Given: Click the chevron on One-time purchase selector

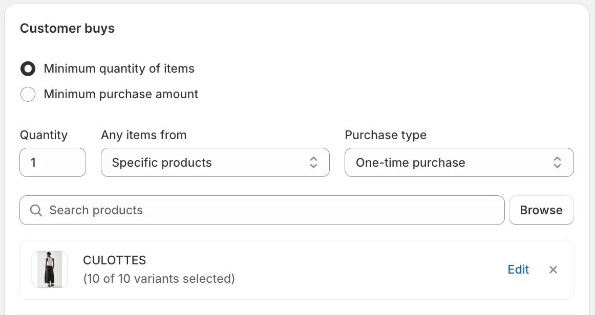Looking at the screenshot, I should tap(557, 162).
